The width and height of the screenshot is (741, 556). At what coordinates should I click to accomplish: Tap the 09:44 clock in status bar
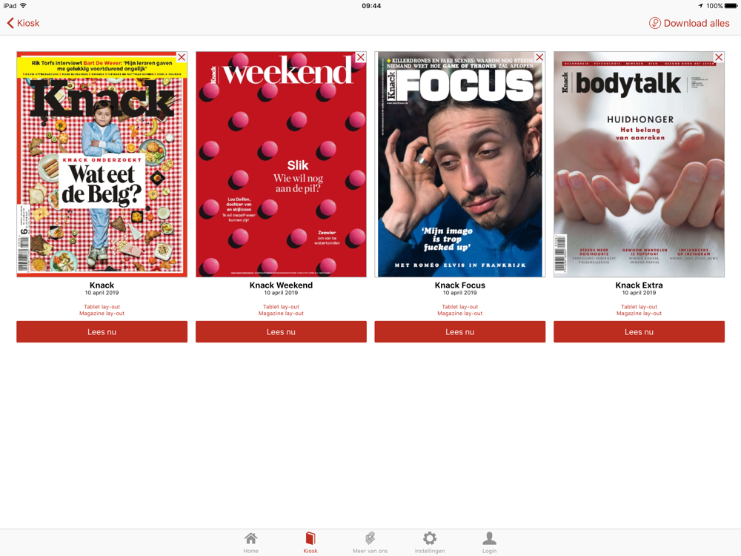pos(371,6)
